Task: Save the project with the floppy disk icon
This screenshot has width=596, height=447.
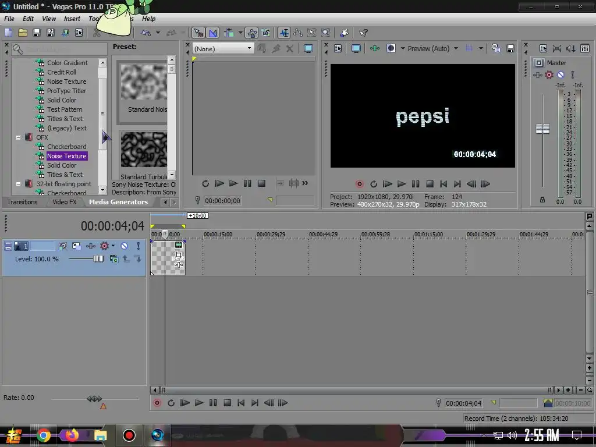Action: tap(37, 33)
